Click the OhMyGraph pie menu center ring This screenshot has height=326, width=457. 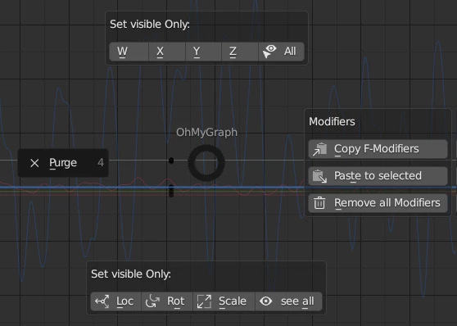point(206,163)
